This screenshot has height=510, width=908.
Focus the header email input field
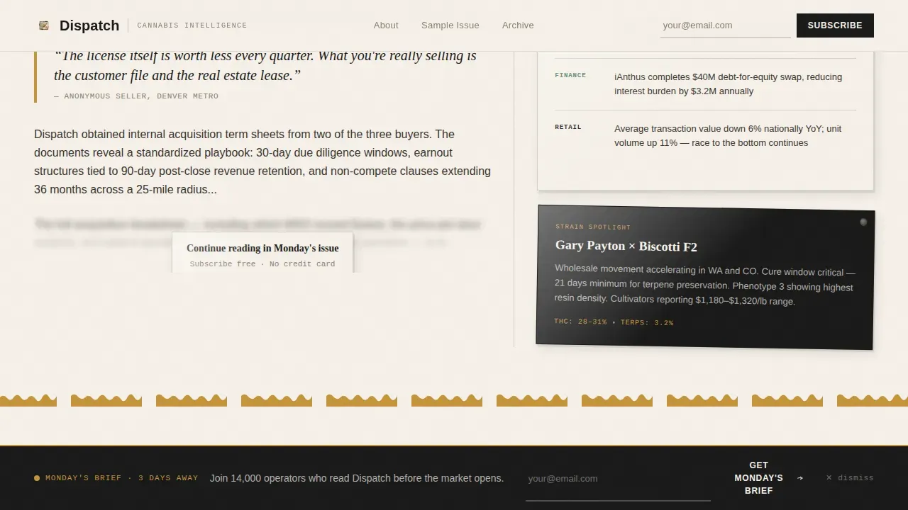725,25
